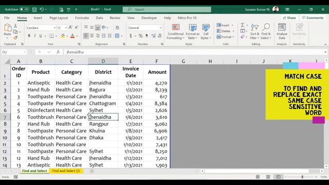This screenshot has width=329, height=185.
Task: Open Find & Select menu
Action: click(266, 32)
